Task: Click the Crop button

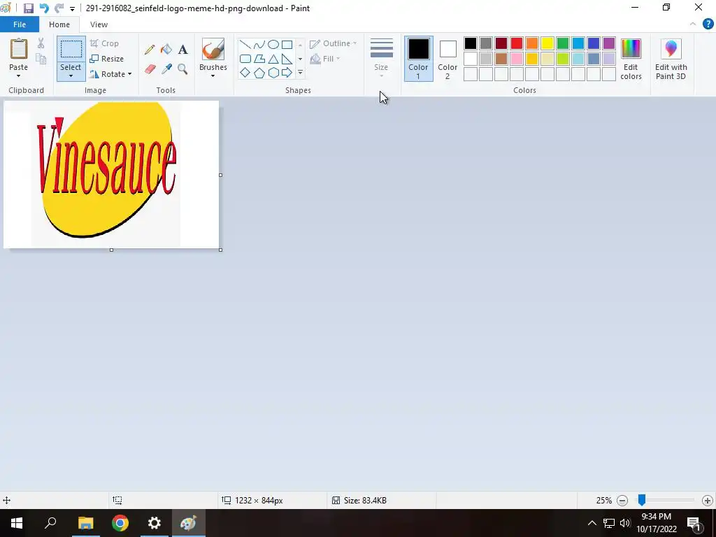Action: coord(105,43)
